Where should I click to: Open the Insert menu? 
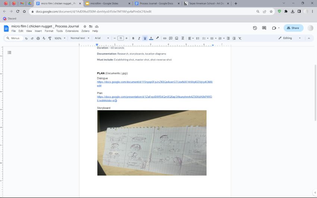point(38,31)
